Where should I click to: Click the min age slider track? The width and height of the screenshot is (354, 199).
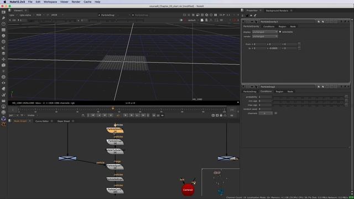309,101
